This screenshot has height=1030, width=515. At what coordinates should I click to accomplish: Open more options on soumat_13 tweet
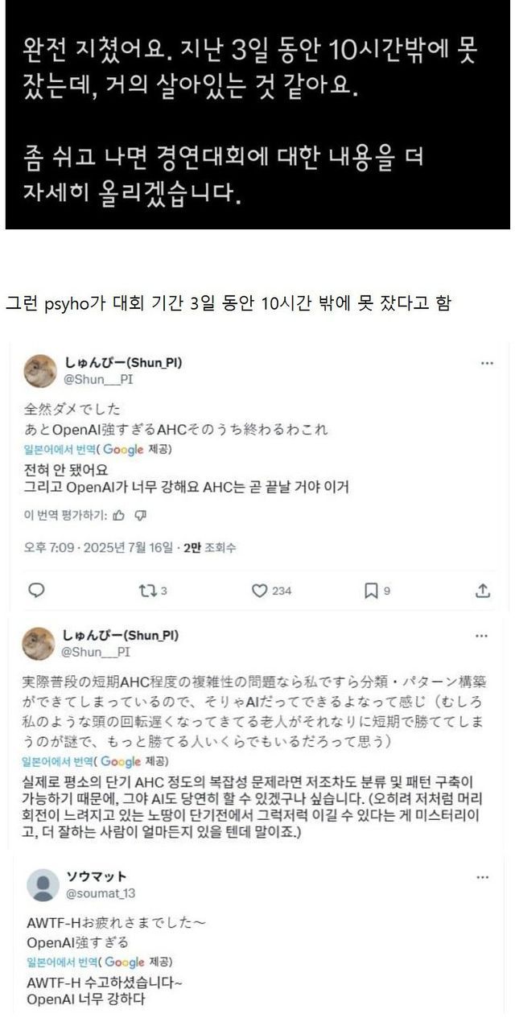[x=482, y=876]
